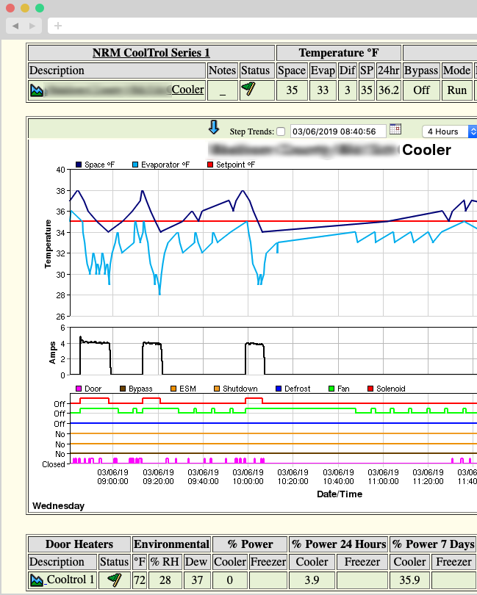477x595 pixels.
Task: Click the Dif value 3
Action: pyautogui.click(x=347, y=90)
